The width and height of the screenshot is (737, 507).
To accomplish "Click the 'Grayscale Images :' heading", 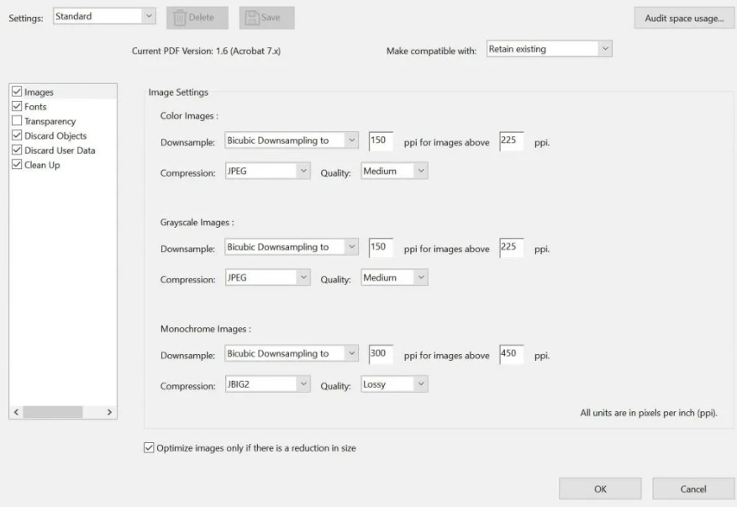I will 197,222.
